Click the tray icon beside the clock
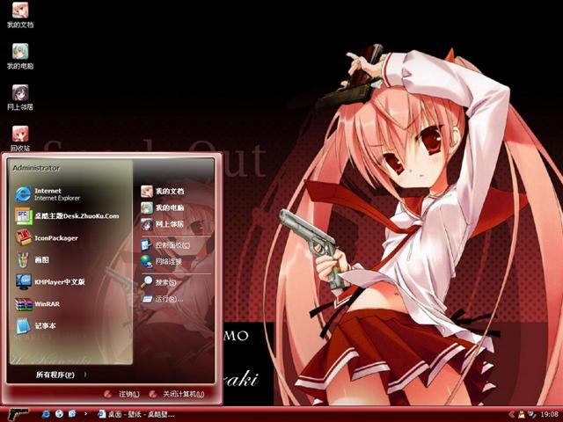Screen dimensions: 563x422 (x=531, y=414)
